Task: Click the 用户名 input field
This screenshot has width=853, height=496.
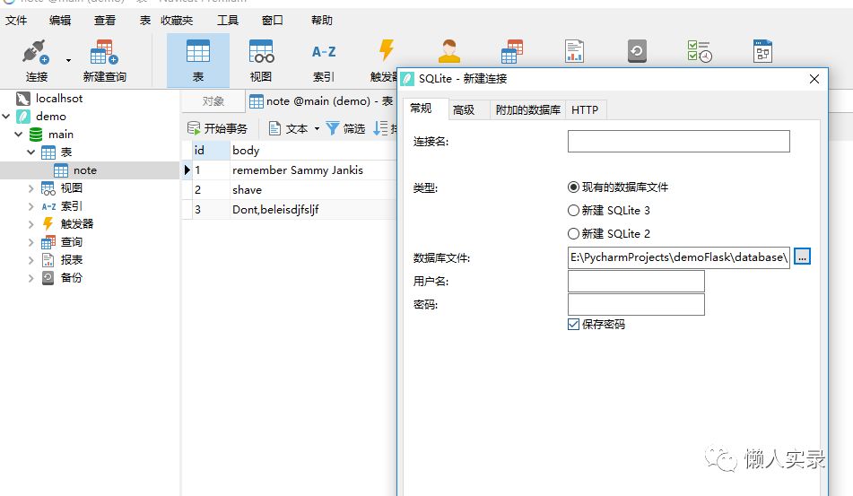Action: [x=636, y=281]
